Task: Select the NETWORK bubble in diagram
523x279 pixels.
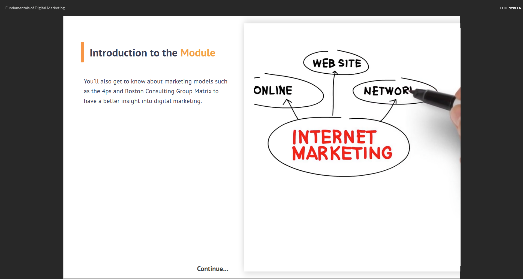Action: click(x=387, y=91)
